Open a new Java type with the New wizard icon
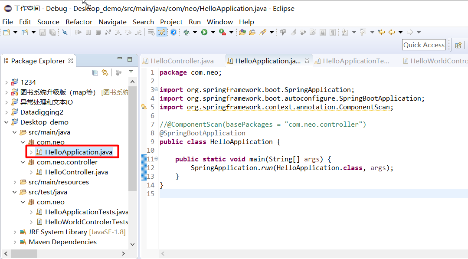The width and height of the screenshot is (468, 259). click(x=26, y=32)
